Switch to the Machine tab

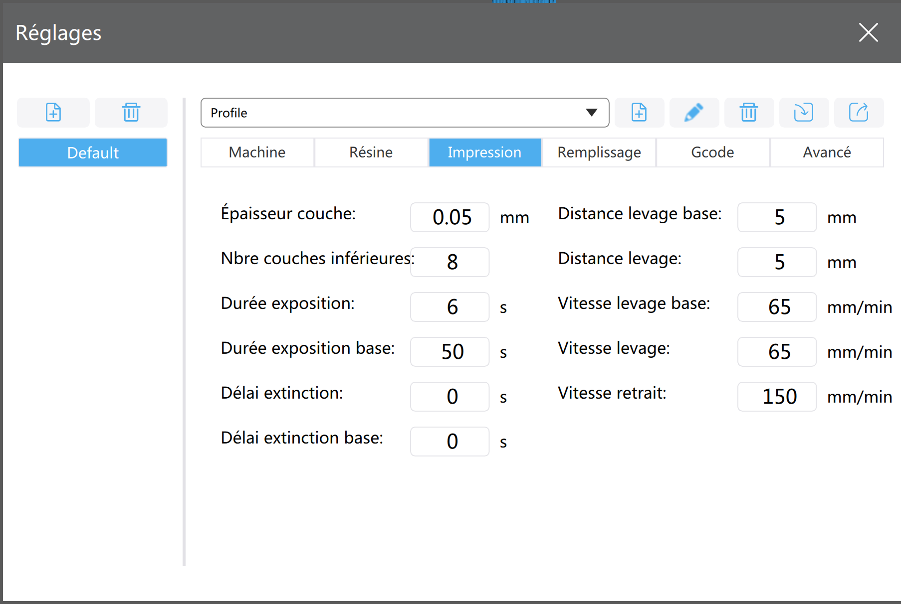point(257,152)
